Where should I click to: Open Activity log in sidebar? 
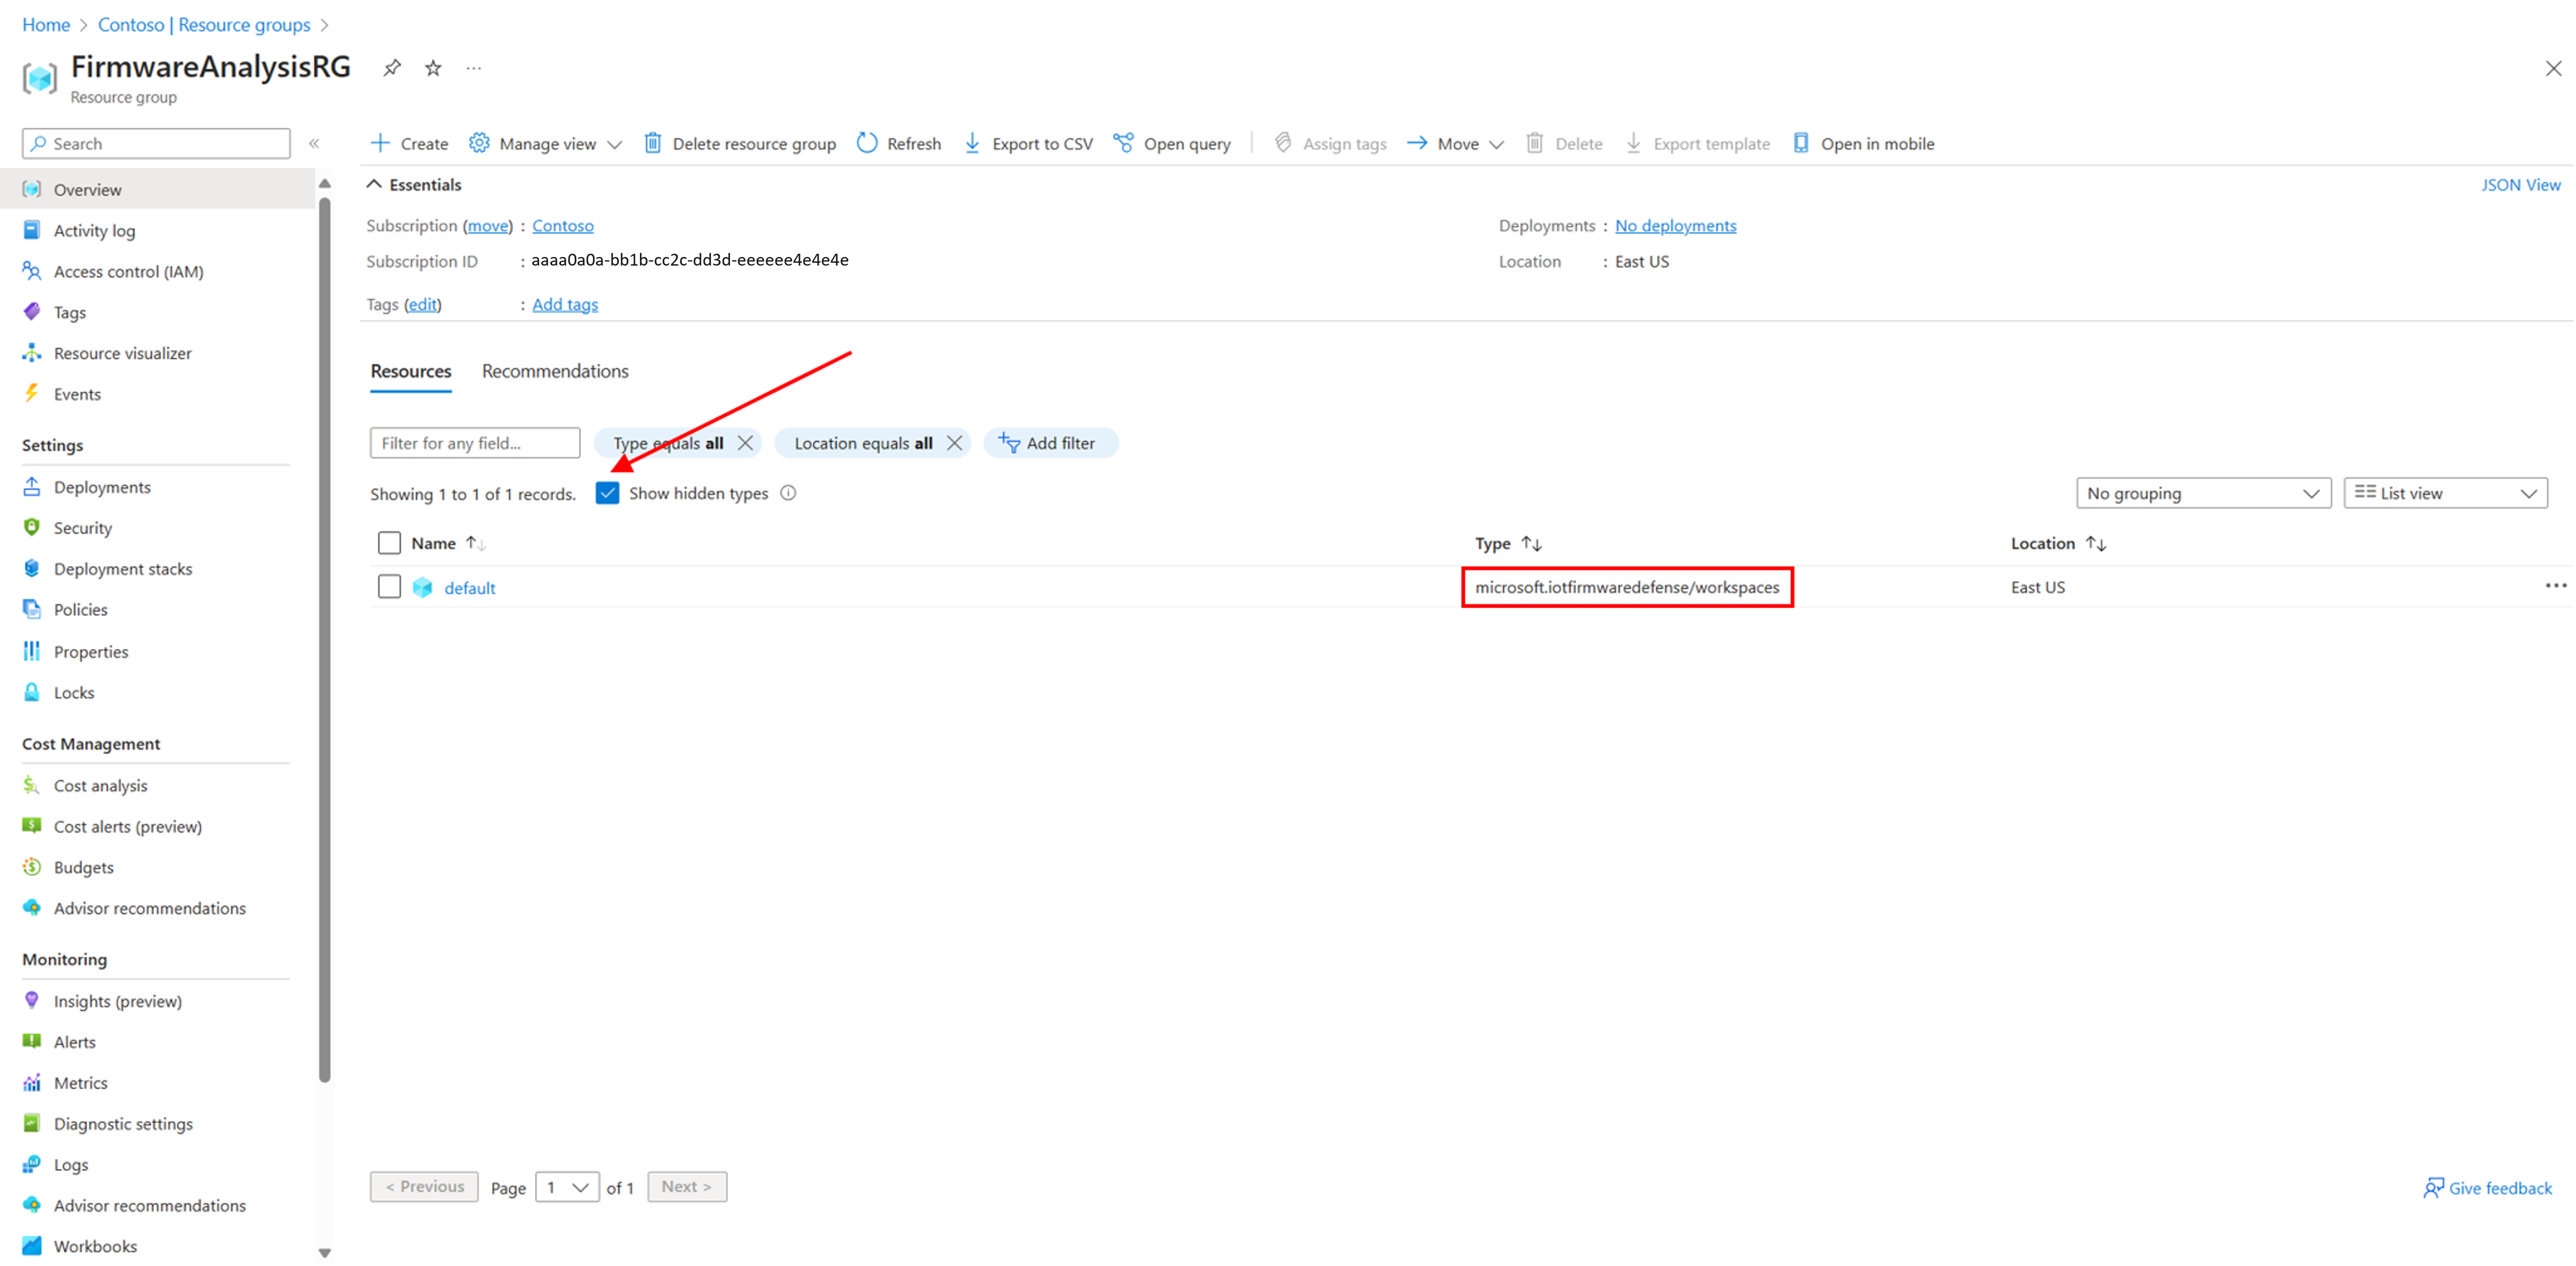pyautogui.click(x=94, y=230)
